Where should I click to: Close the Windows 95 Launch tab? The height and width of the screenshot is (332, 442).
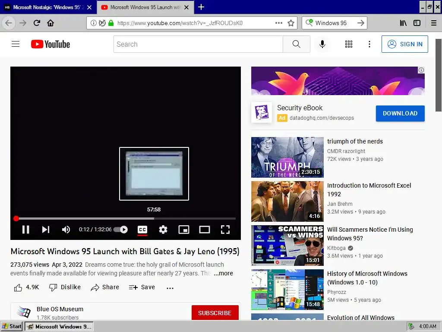pyautogui.click(x=186, y=7)
